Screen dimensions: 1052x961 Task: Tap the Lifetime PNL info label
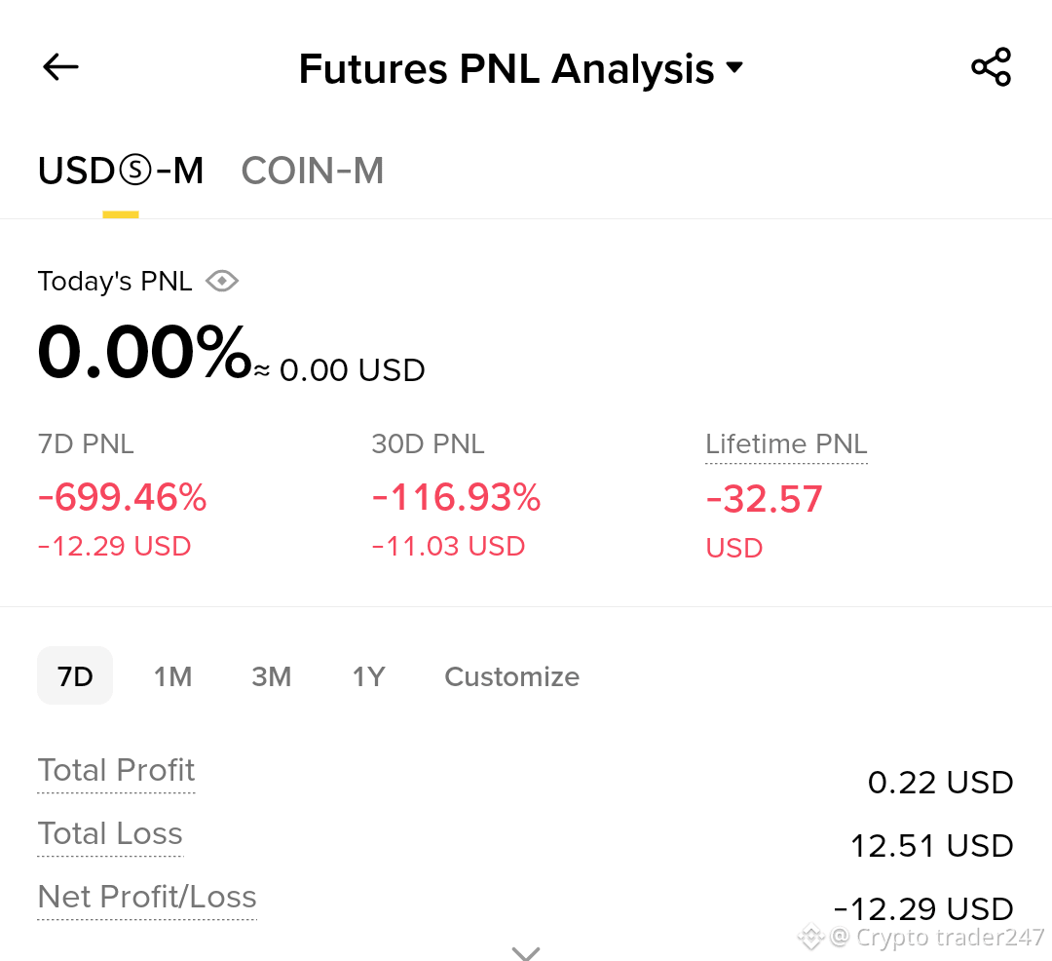click(786, 445)
